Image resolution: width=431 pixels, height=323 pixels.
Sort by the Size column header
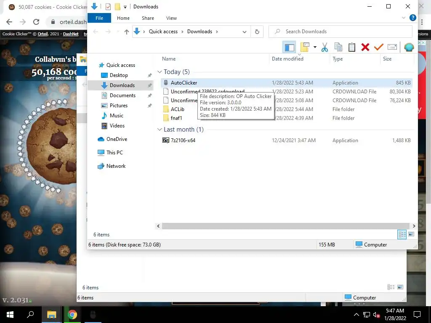(387, 59)
